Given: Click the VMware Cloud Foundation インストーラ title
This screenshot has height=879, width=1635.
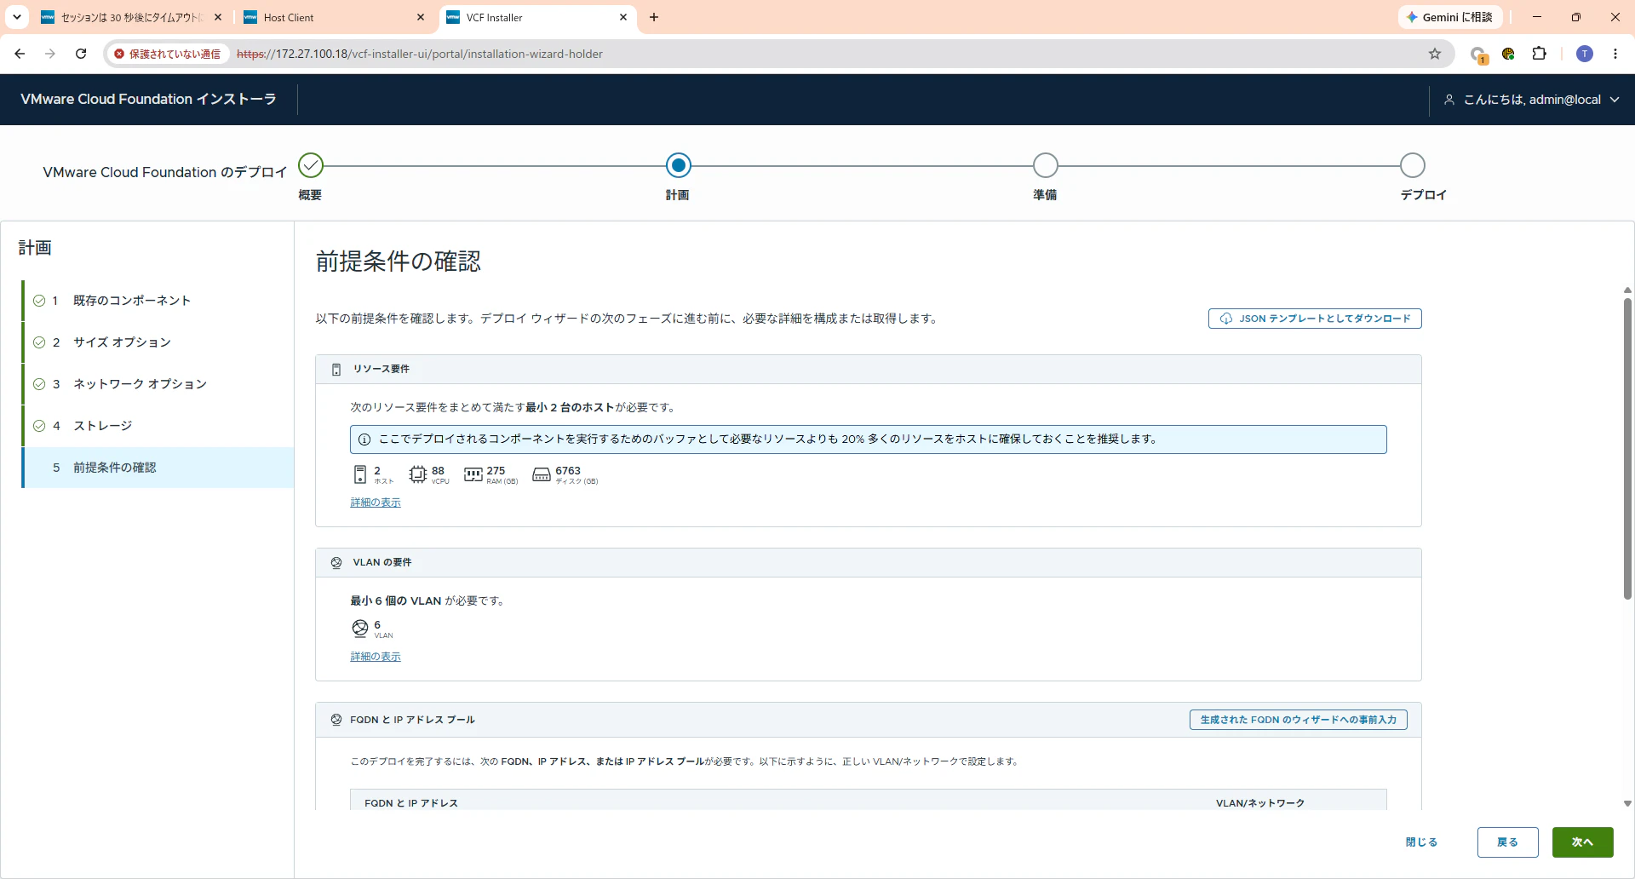Looking at the screenshot, I should tap(149, 100).
